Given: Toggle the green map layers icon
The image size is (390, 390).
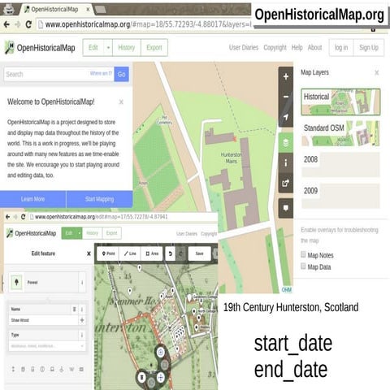Looking at the screenshot, I should tap(286, 142).
